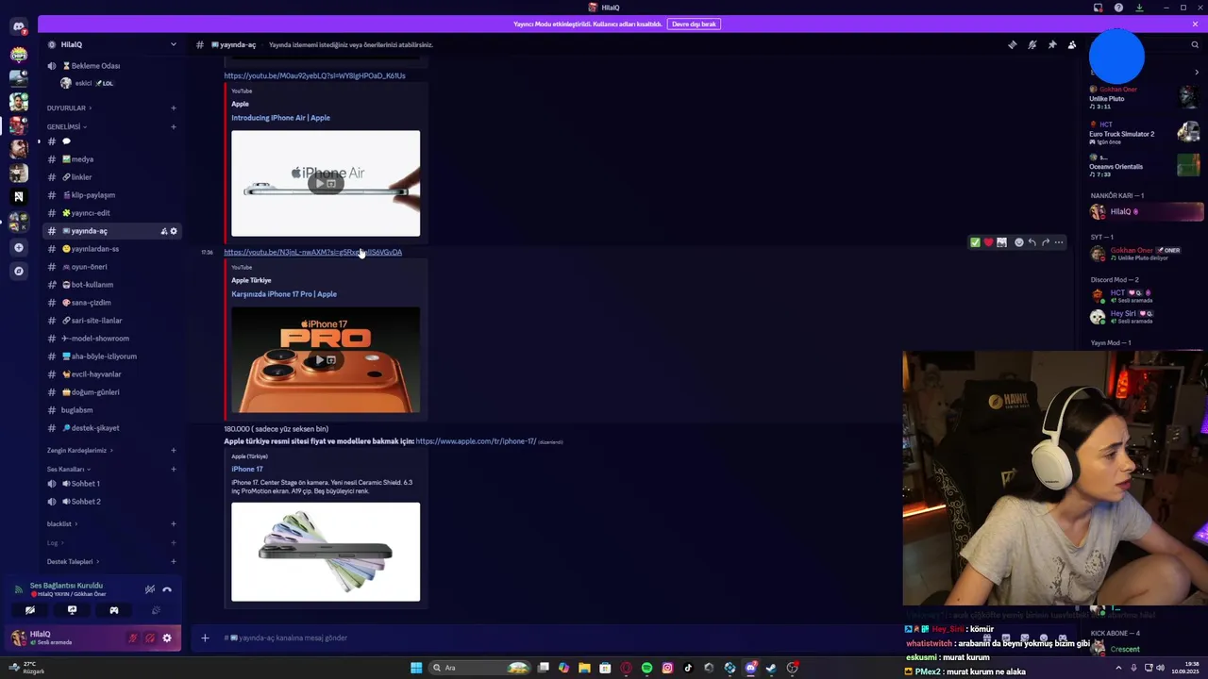Viewport: 1208px width, 679px height.
Task: Open threads icon in channel header
Action: [1012, 44]
